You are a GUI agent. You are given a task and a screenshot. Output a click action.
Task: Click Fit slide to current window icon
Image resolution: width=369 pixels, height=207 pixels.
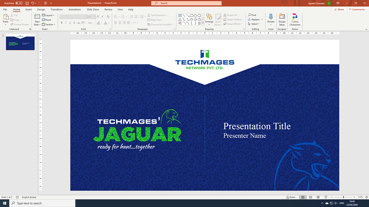(366, 197)
